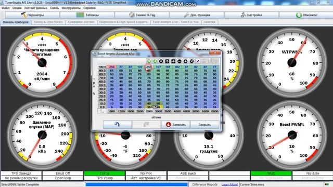Viewport: 333px width, 187px height.
Task: Click the blue progress bar in status bar
Action: 136,184
